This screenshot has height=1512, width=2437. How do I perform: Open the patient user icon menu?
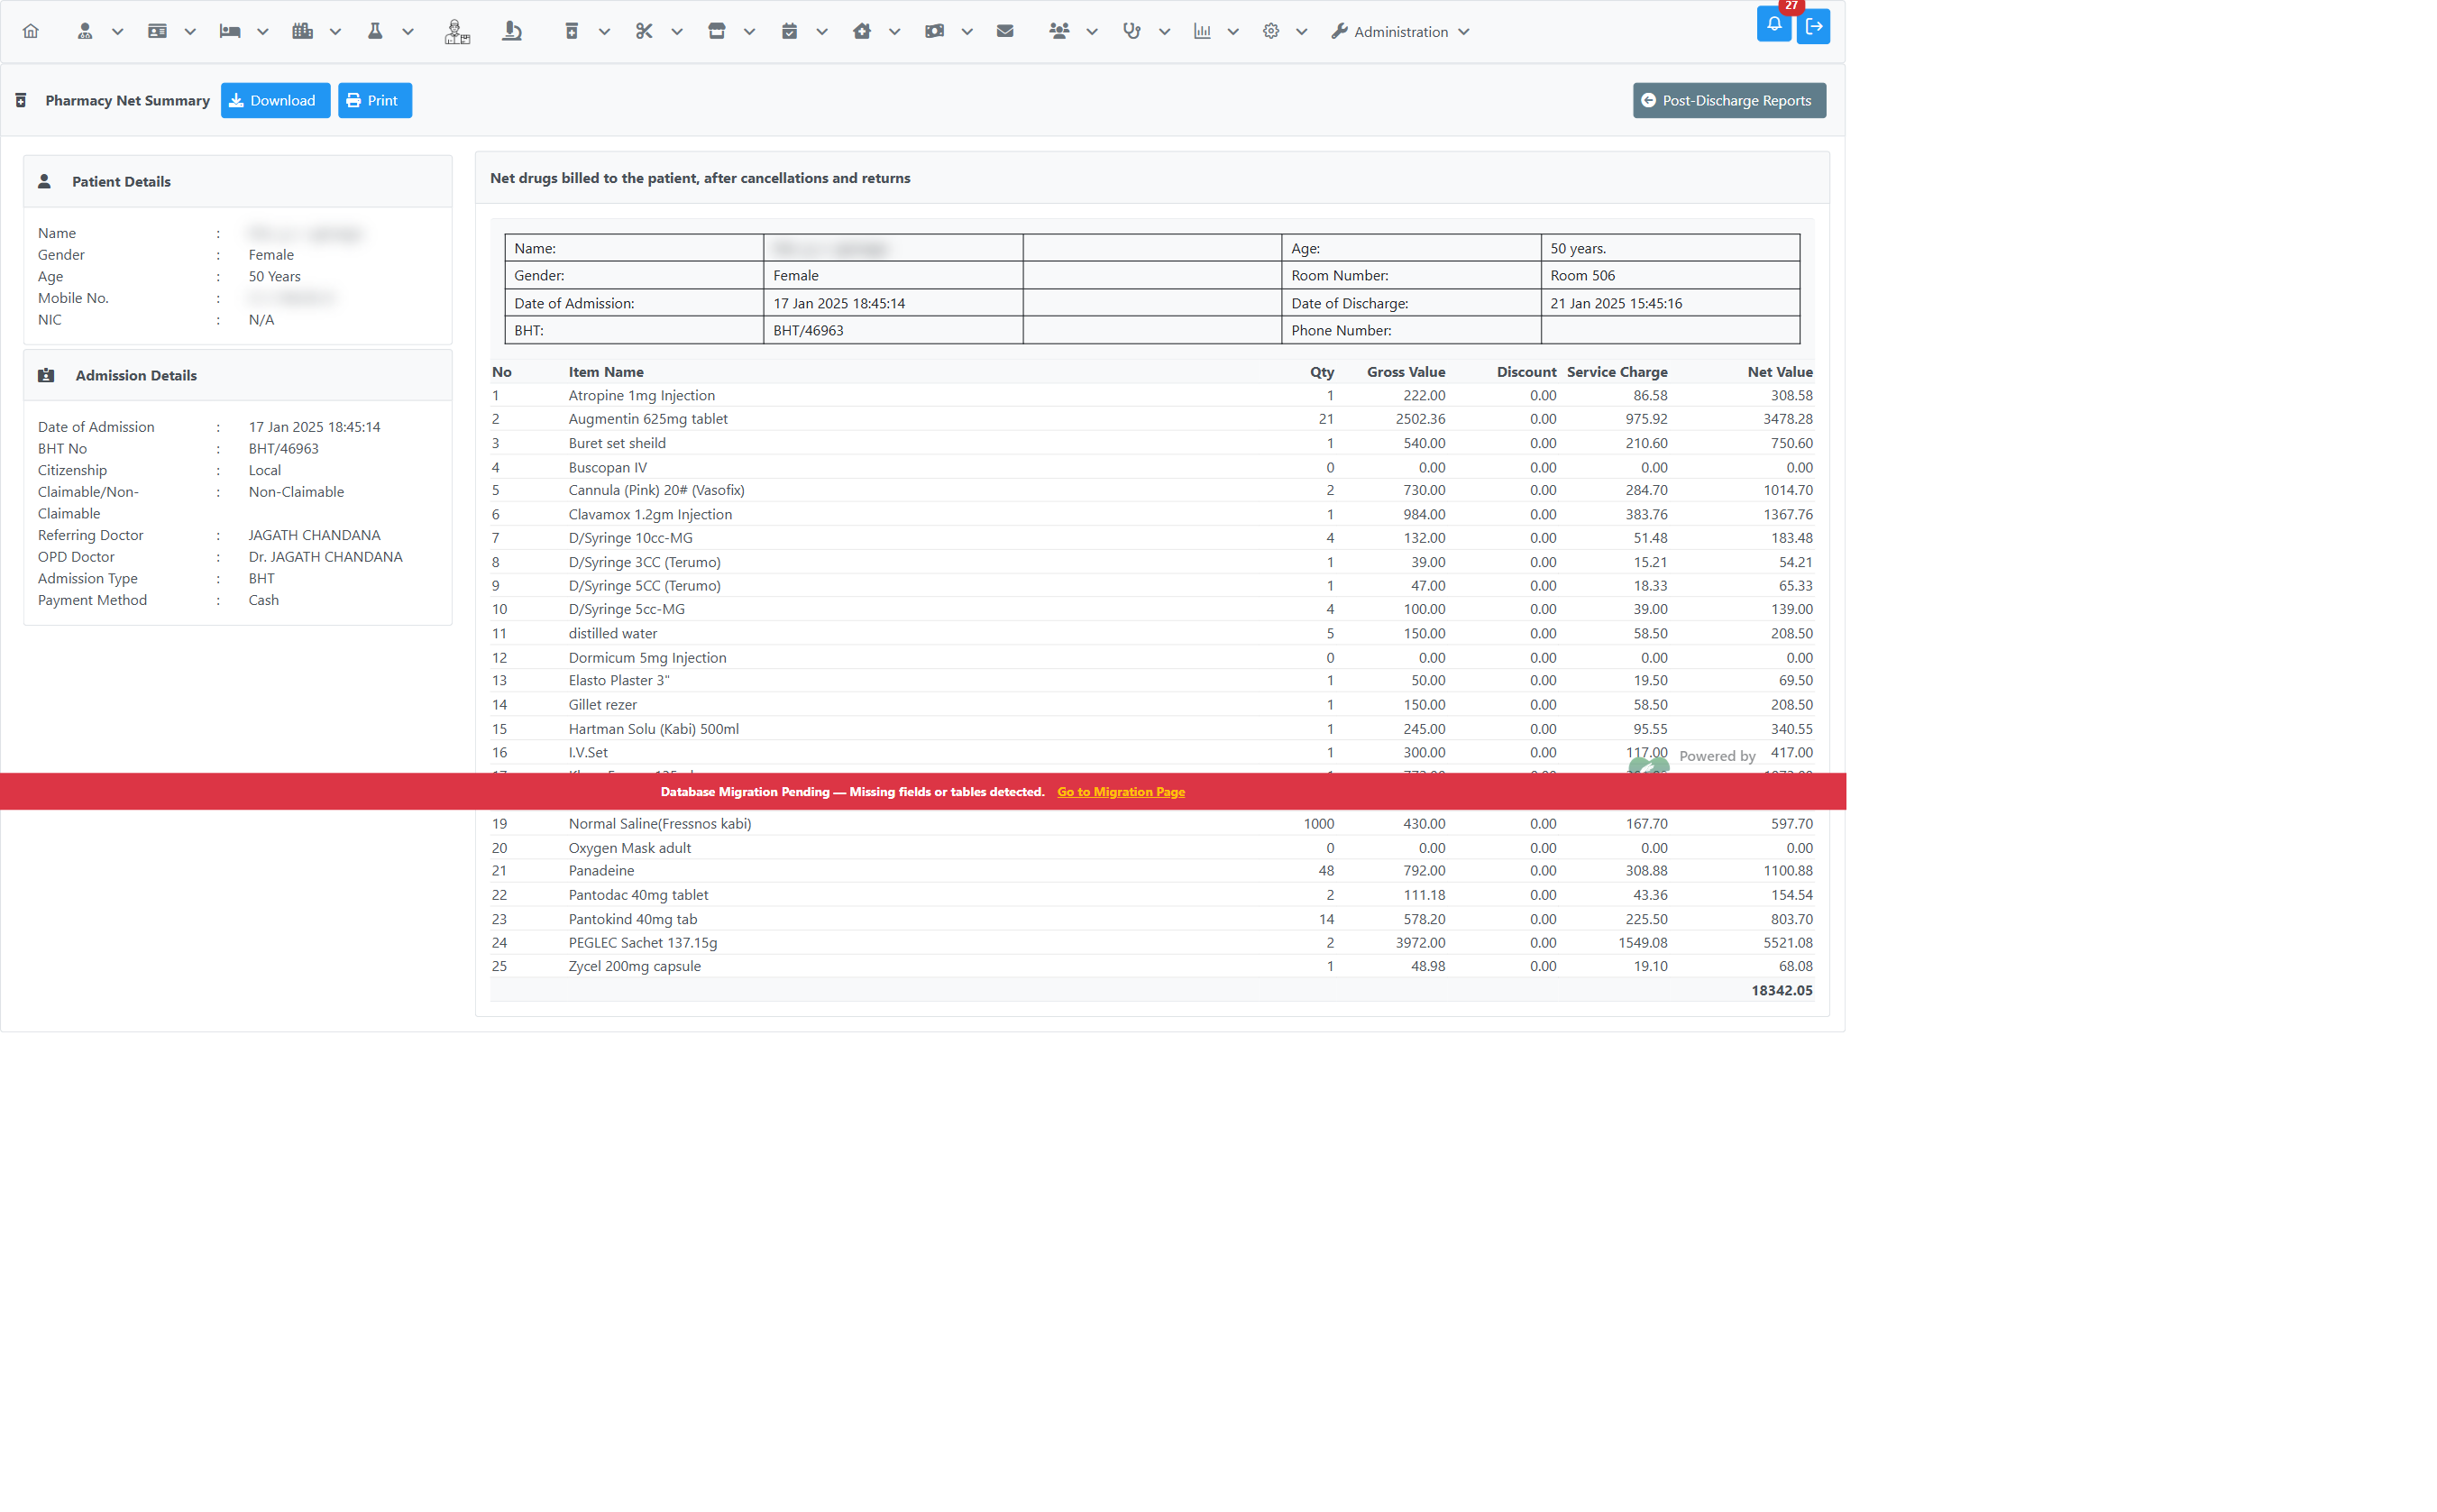85,31
